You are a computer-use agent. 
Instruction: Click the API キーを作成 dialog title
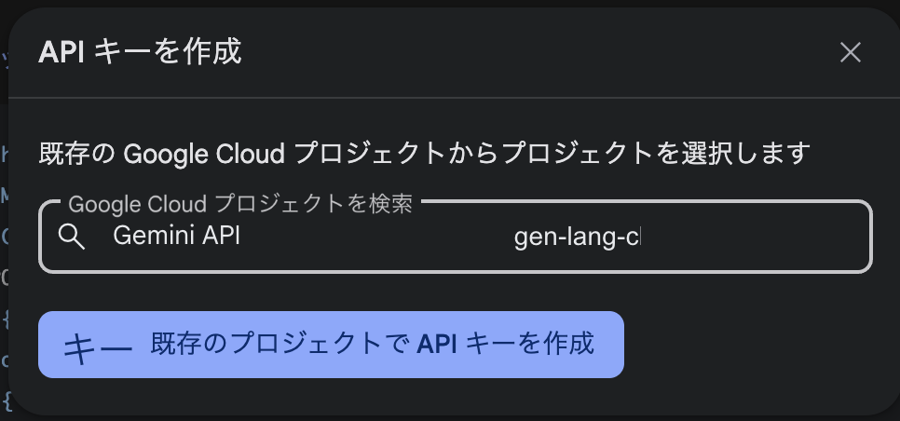(140, 51)
